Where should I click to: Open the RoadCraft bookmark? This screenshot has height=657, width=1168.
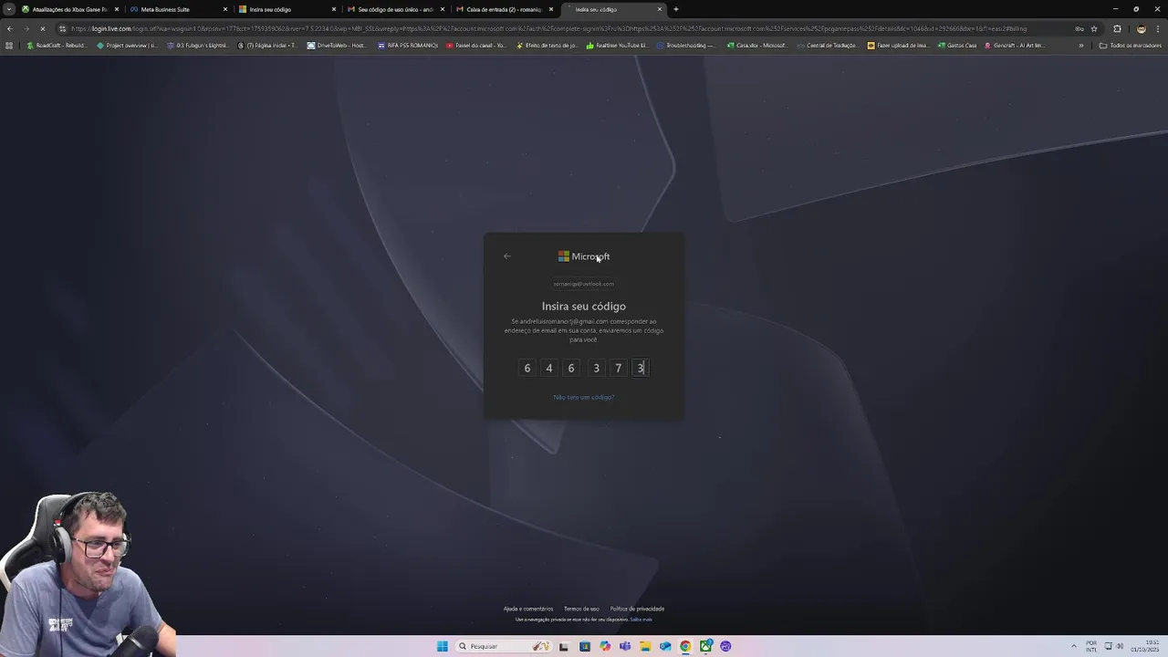coord(57,46)
